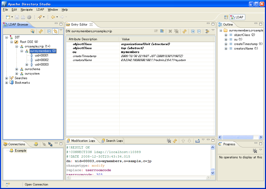Viewport: 266px width, 189px height.
Task: Click Delete Value X in Entry Editor
Action: point(170,31)
